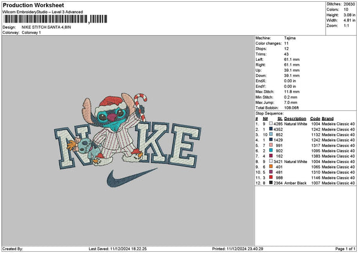Click the NIKE Stitch Santa design preview
The image size is (358, 253).
(128, 140)
